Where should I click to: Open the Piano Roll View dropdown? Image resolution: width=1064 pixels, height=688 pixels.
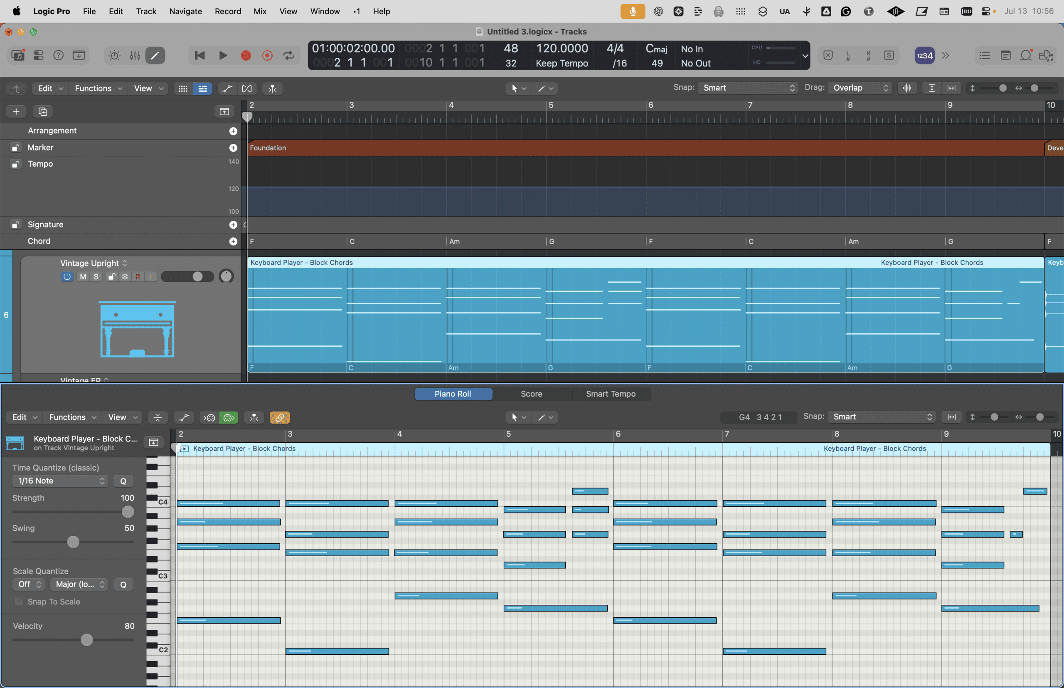point(122,417)
